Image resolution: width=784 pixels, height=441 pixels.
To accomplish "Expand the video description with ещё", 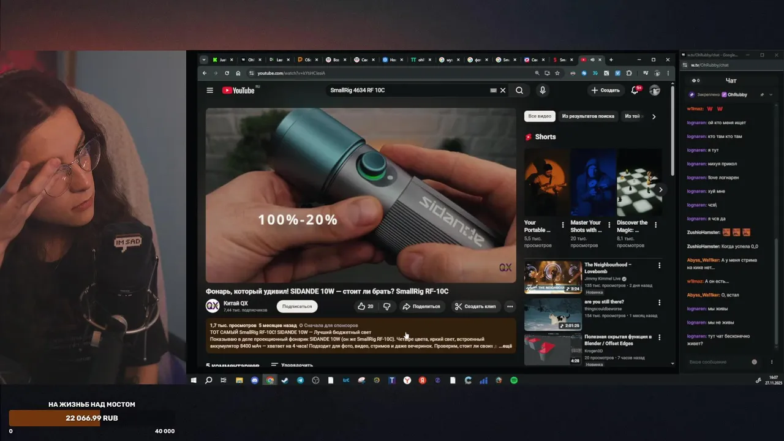I will [x=506, y=346].
